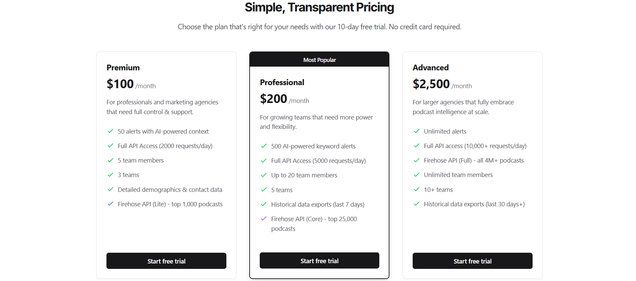The width and height of the screenshot is (636, 281).
Task: Click the checkmark beside Full API access (10,000+ requests/day)
Action: pyautogui.click(x=416, y=146)
